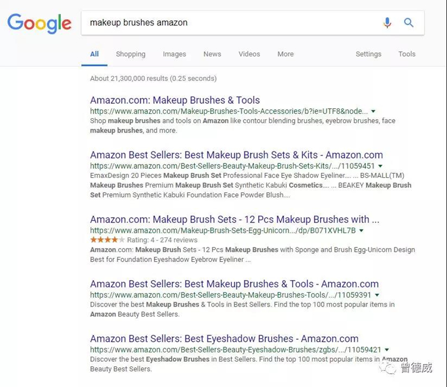Select the Videos tab
The height and width of the screenshot is (387, 447).
[249, 54]
